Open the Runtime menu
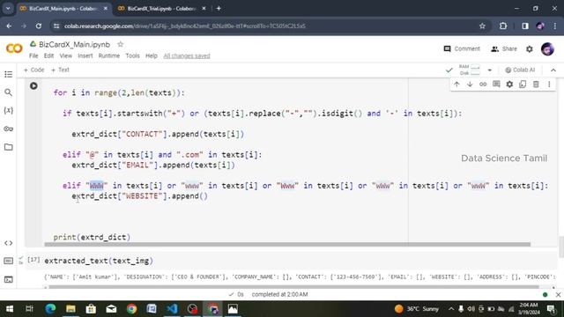564x317 pixels. 109,55
